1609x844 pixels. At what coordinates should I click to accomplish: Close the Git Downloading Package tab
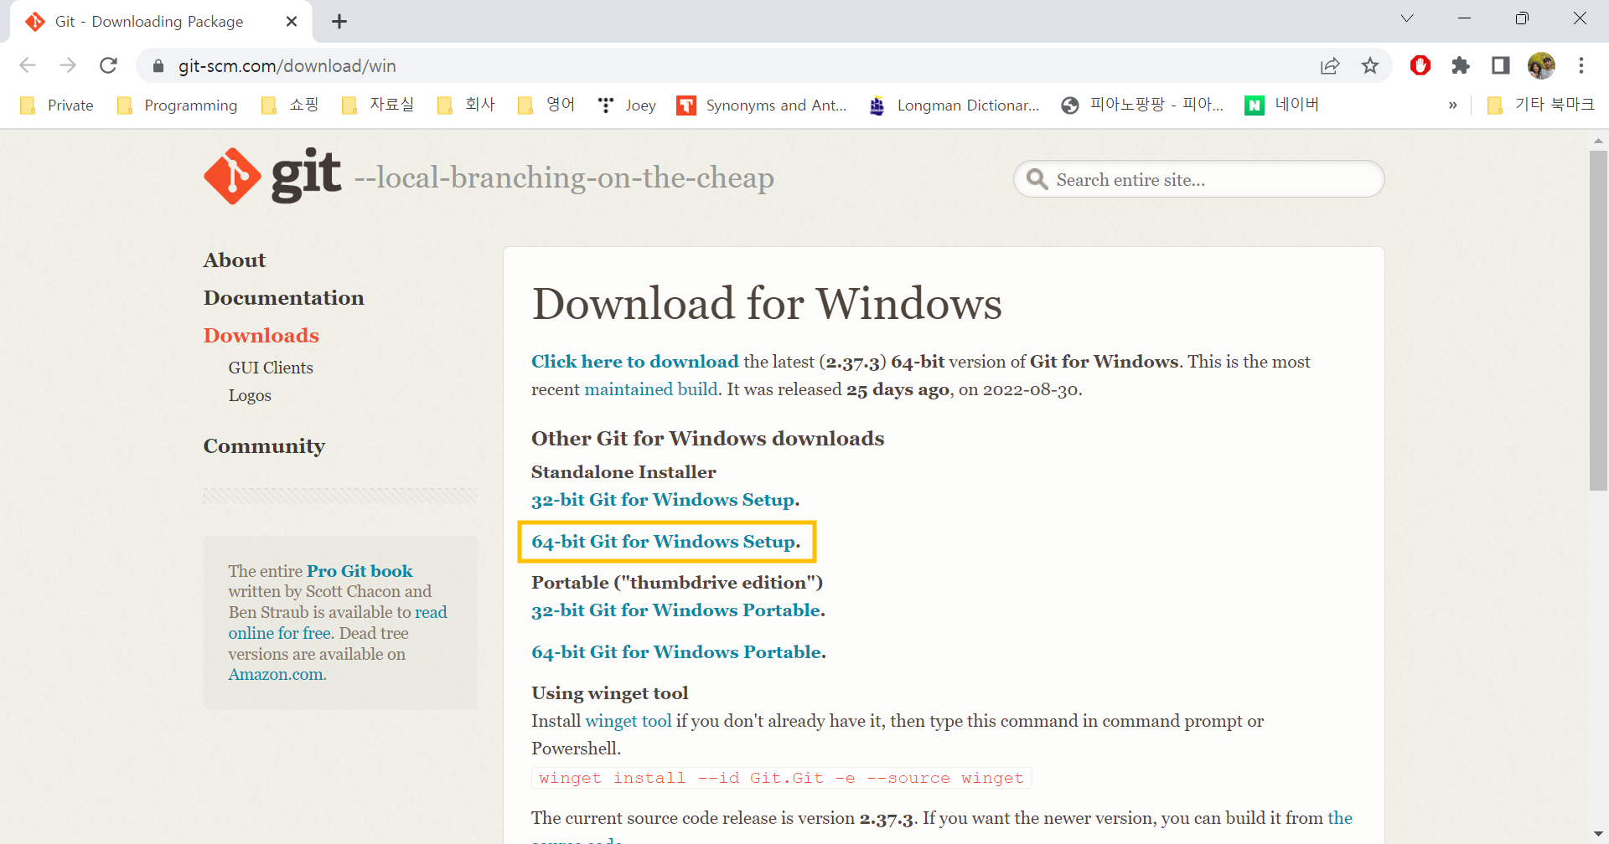click(x=292, y=22)
